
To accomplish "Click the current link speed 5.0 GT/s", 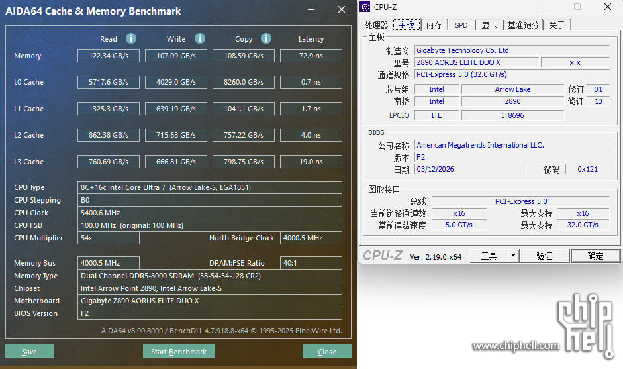I will pos(459,225).
